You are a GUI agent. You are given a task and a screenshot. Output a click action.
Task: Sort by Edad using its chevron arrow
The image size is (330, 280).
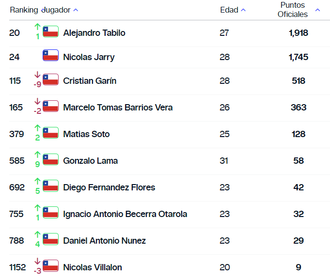243,10
